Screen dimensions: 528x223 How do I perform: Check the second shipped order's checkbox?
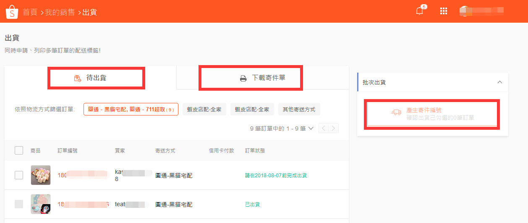pyautogui.click(x=19, y=204)
